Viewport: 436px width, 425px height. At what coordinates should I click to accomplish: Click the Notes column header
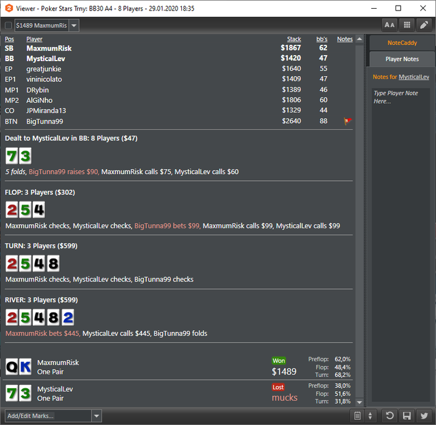(345, 39)
